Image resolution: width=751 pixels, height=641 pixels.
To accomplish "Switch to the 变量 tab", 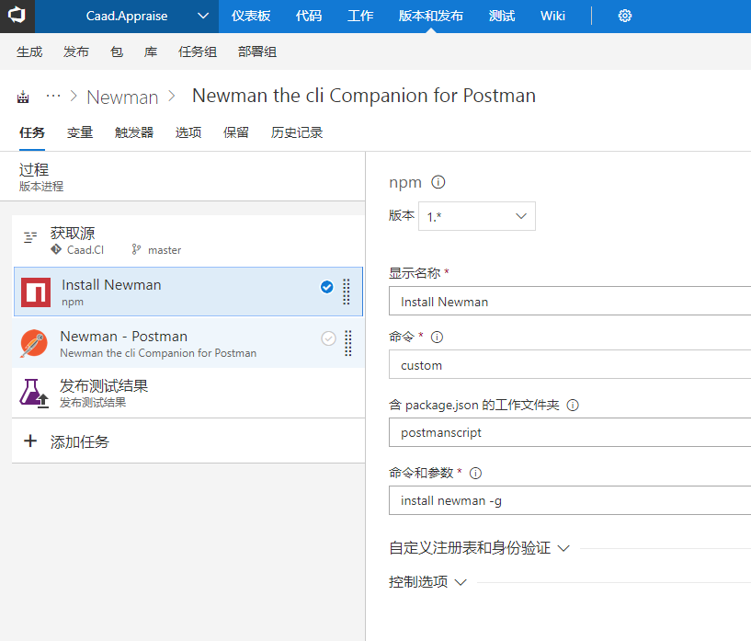I will tap(80, 132).
